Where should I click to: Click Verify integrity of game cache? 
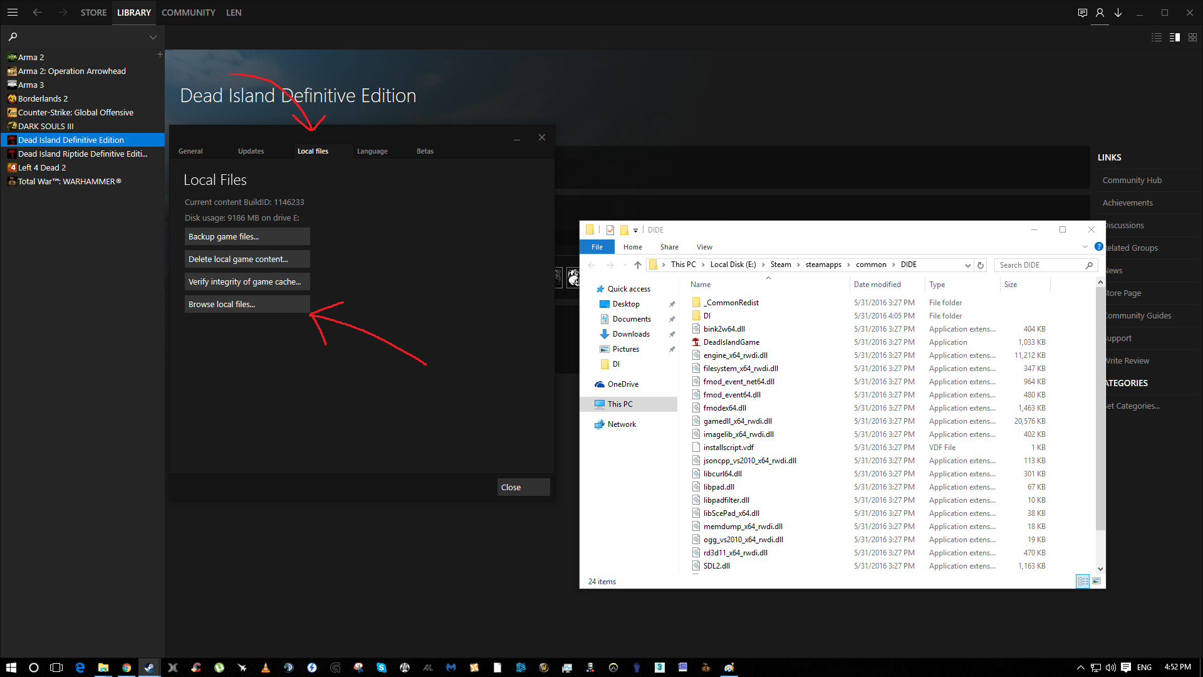click(x=247, y=282)
